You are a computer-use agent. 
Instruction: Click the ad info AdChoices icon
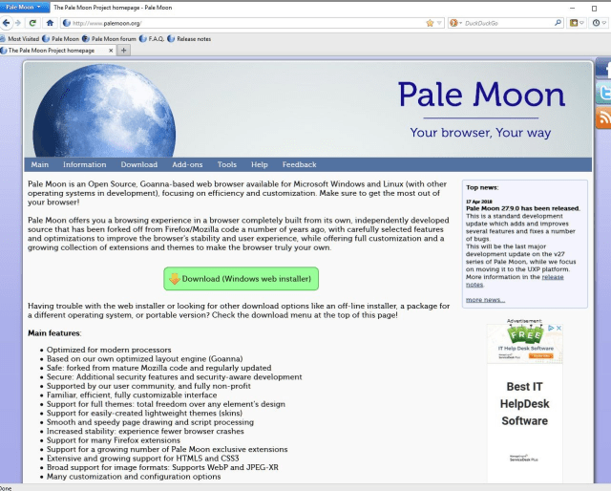tap(551, 328)
